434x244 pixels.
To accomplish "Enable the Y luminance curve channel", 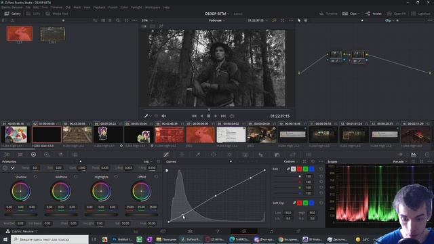I will (294, 169).
